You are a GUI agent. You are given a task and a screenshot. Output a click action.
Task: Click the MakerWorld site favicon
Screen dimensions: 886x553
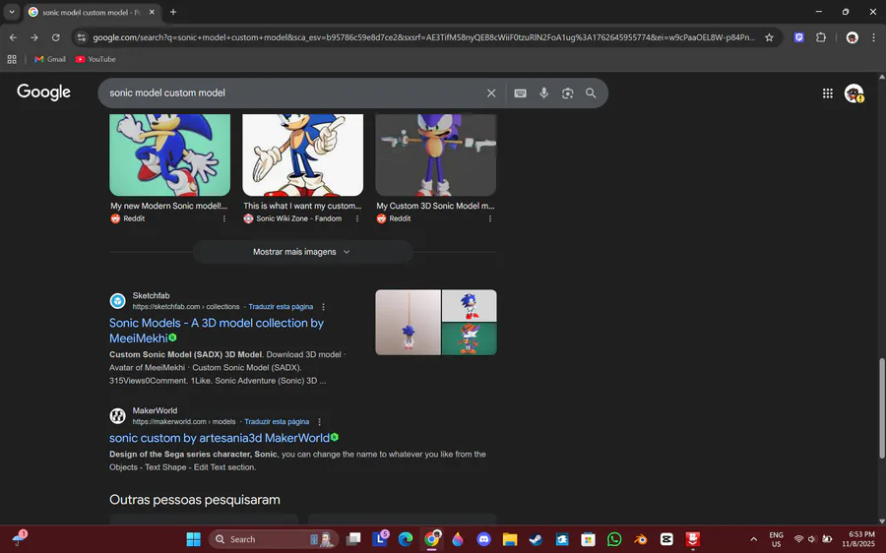coord(117,416)
